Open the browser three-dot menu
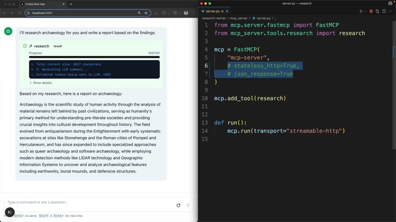 tap(193, 13)
